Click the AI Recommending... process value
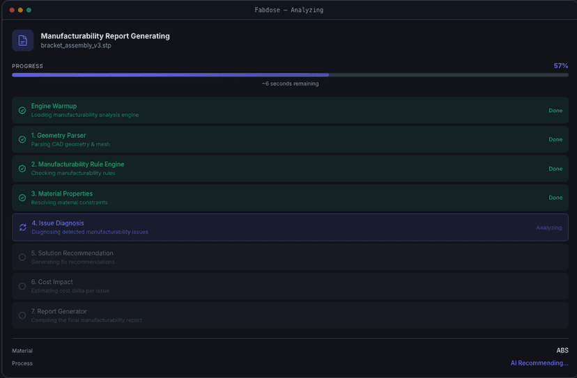 click(539, 363)
